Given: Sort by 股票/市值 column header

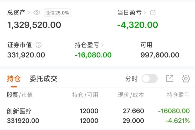Looking at the screenshot, I should (20, 95).
